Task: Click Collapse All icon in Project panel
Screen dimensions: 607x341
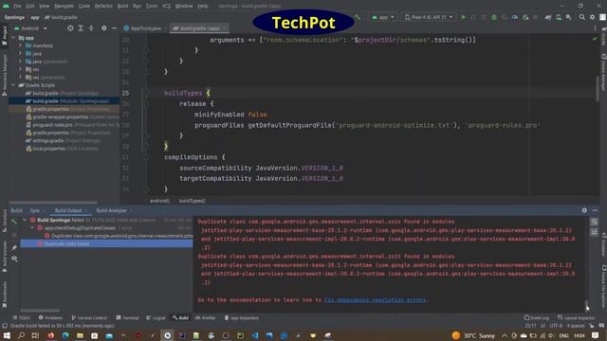Action: coord(91,28)
